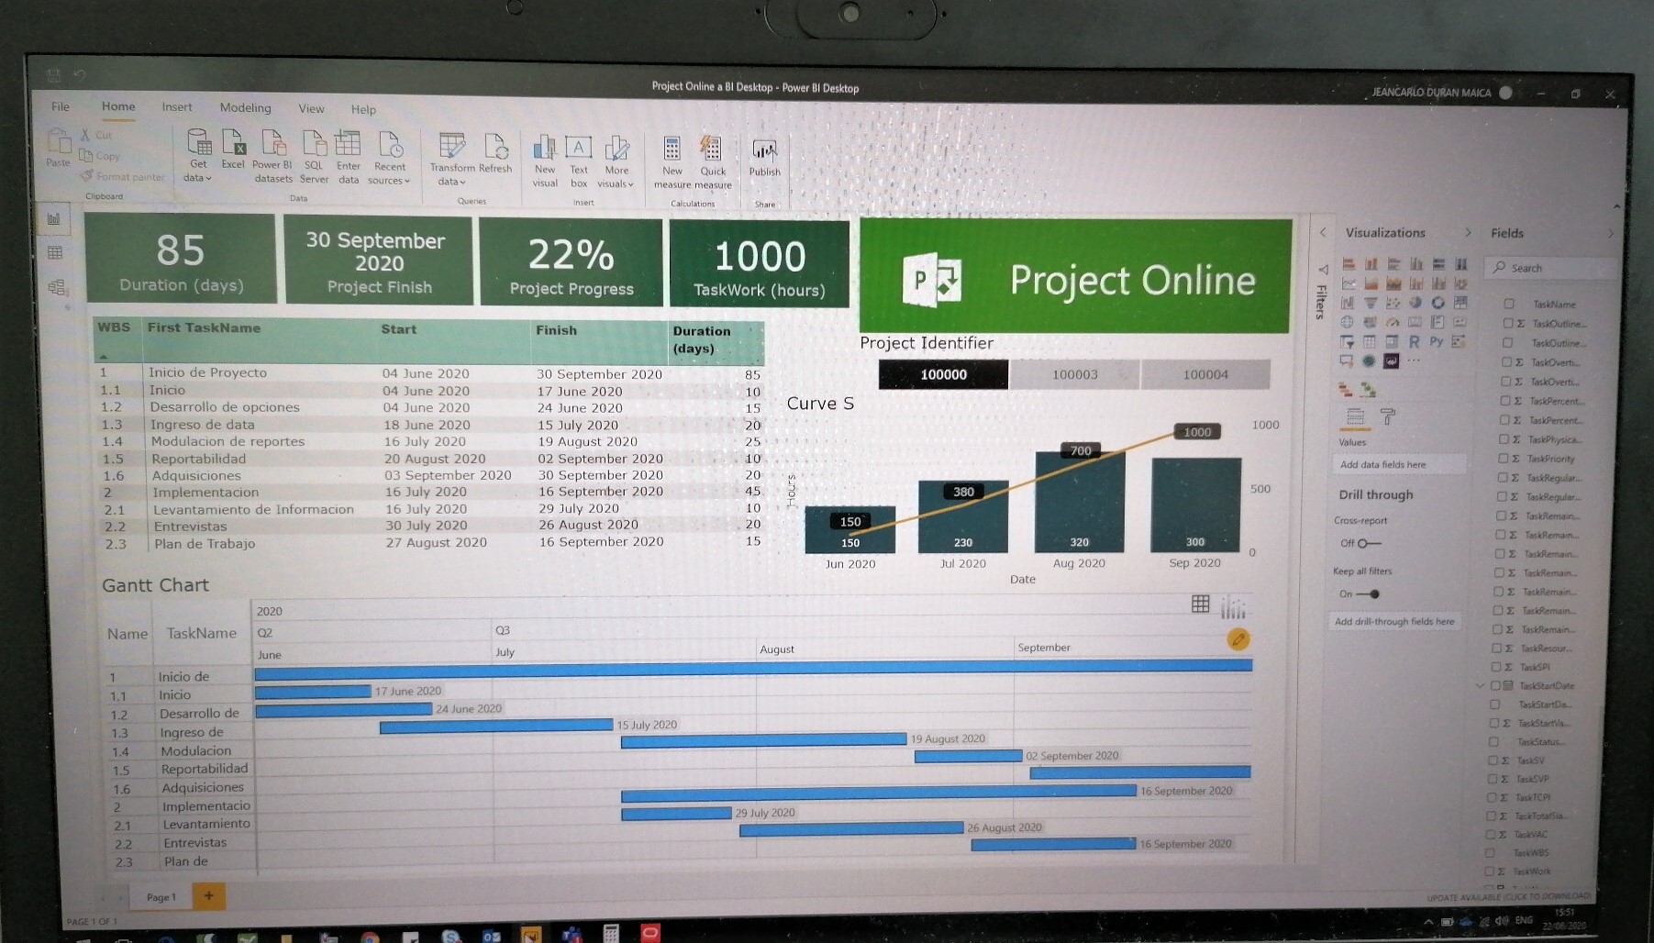Select the Python visual icon
The height and width of the screenshot is (943, 1654).
pos(1437,341)
